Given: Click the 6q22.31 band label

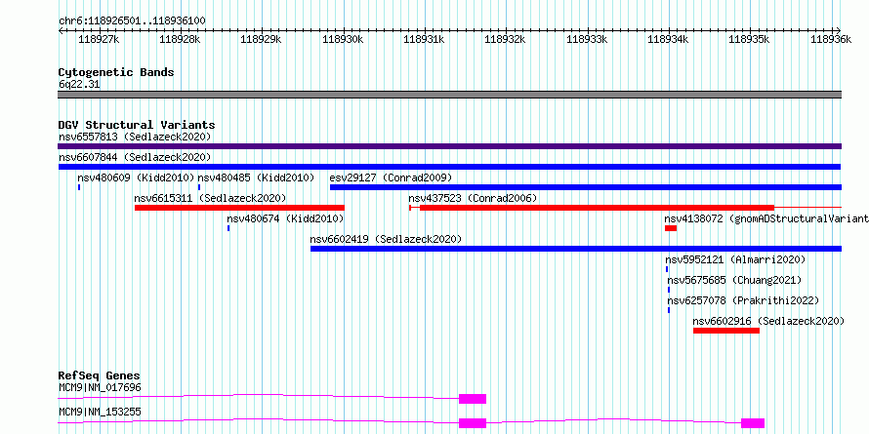Looking at the screenshot, I should (x=79, y=85).
